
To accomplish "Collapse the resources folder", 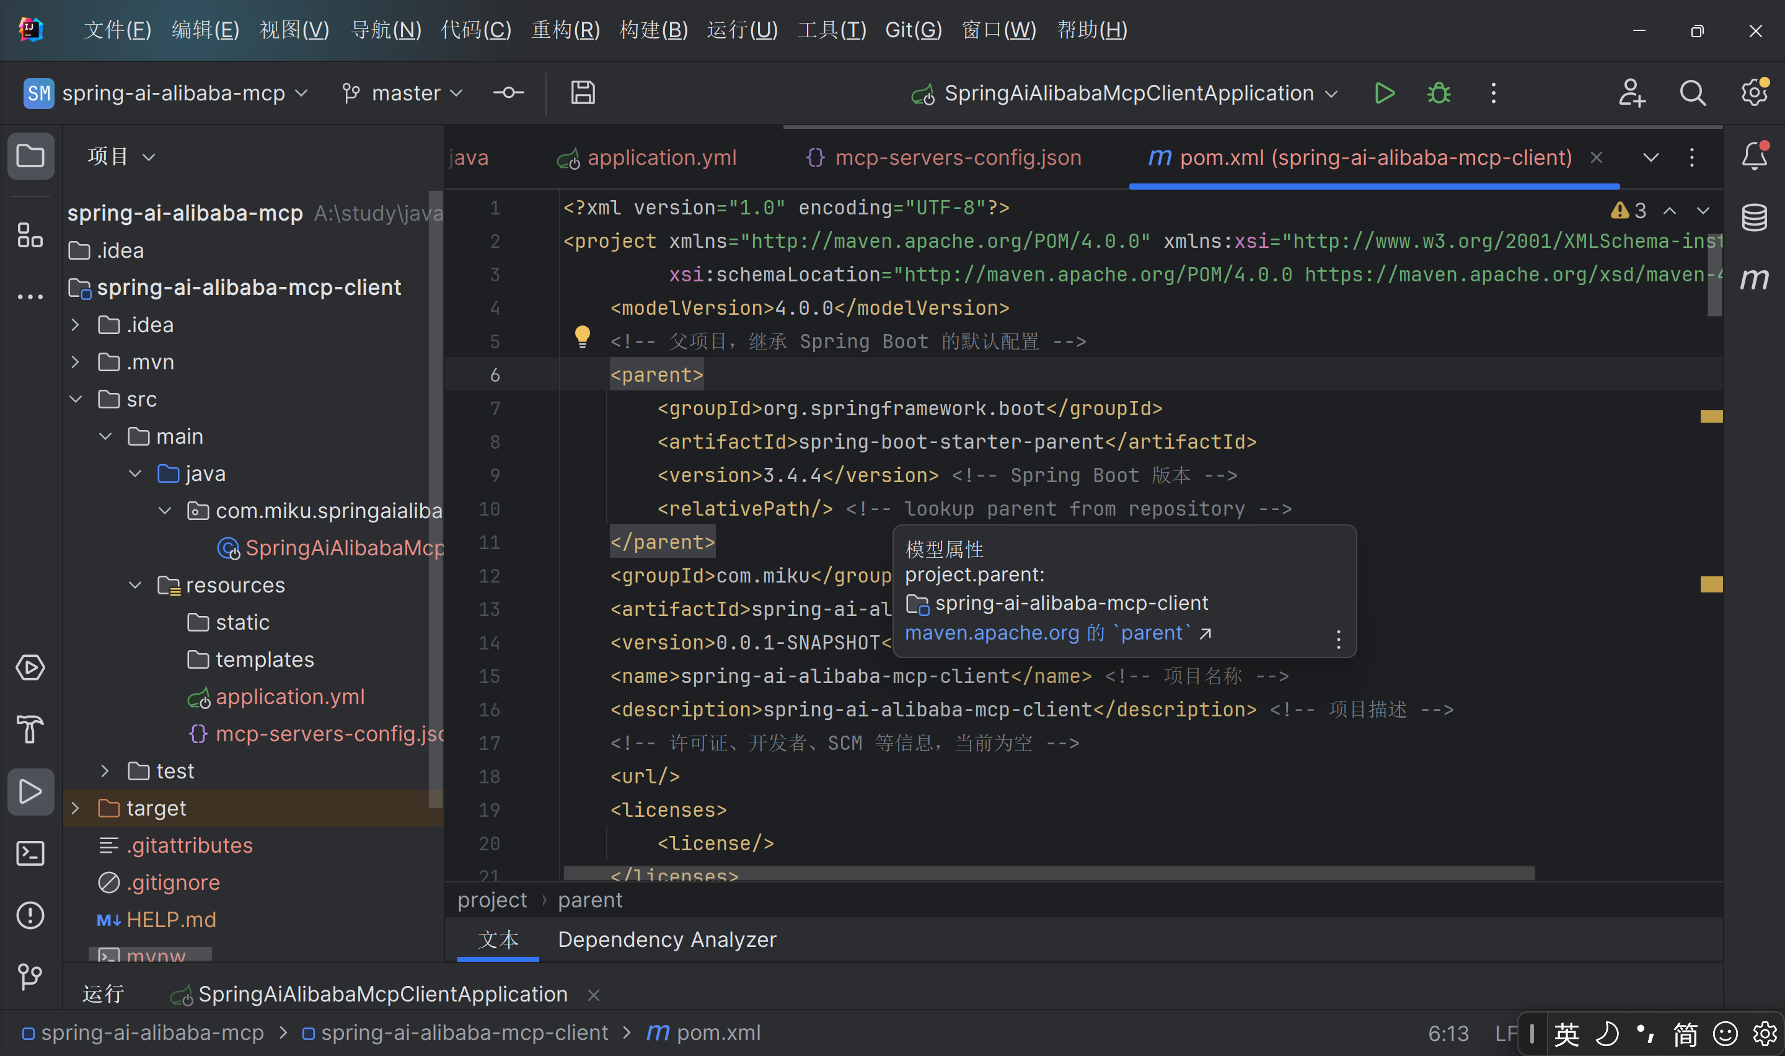I will [x=135, y=585].
